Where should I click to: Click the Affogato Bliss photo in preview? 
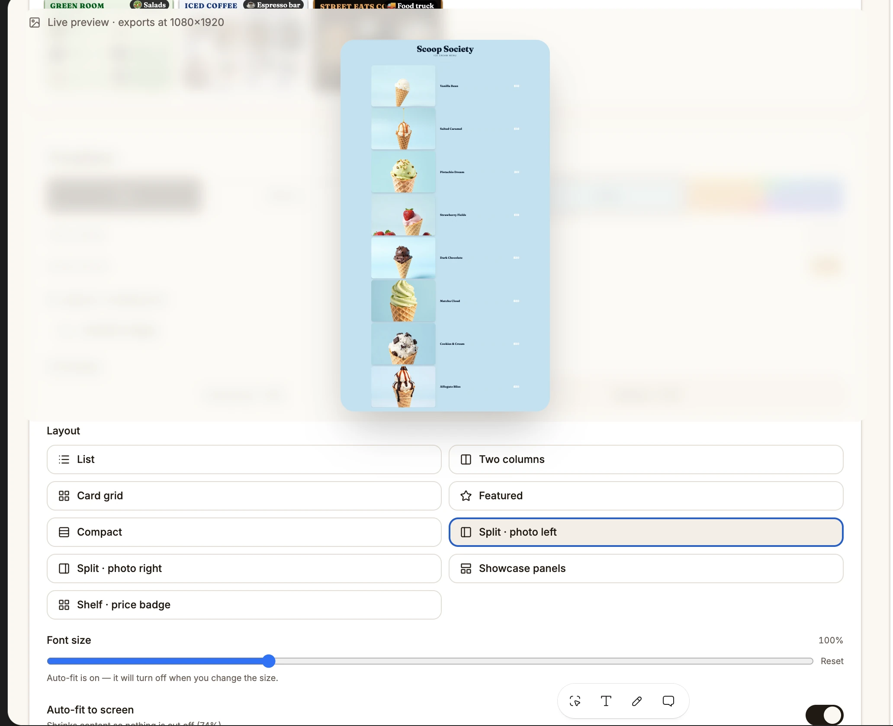[403, 386]
